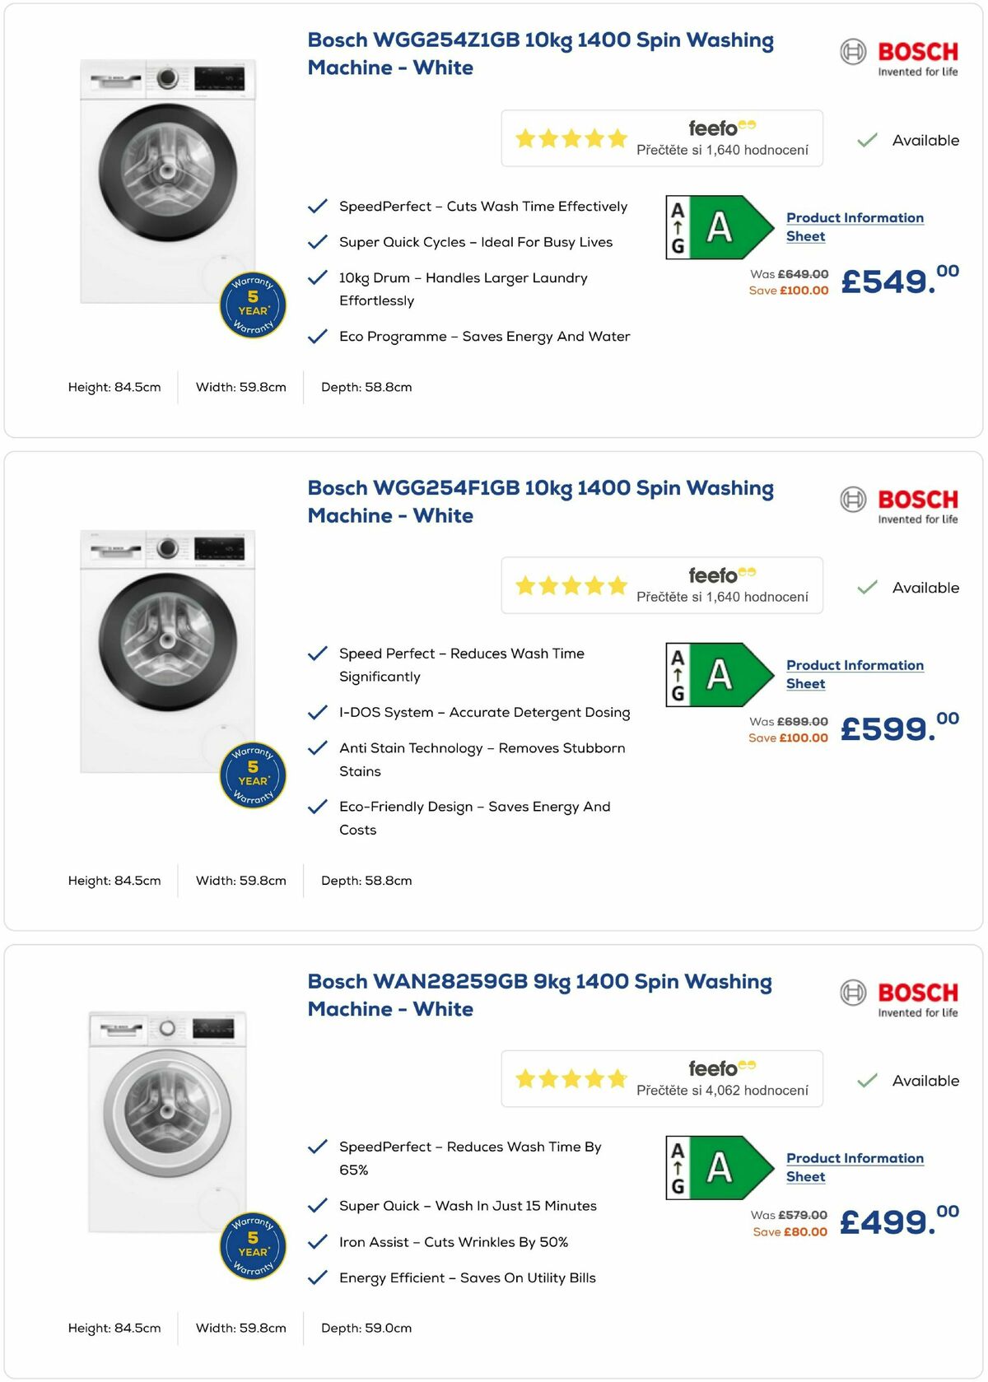Click the I-DOS System feature checkmark
This screenshot has width=988, height=1382.
click(x=319, y=712)
